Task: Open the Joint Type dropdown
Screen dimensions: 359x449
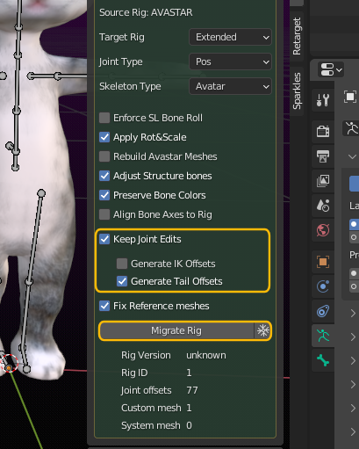Action: click(x=230, y=62)
